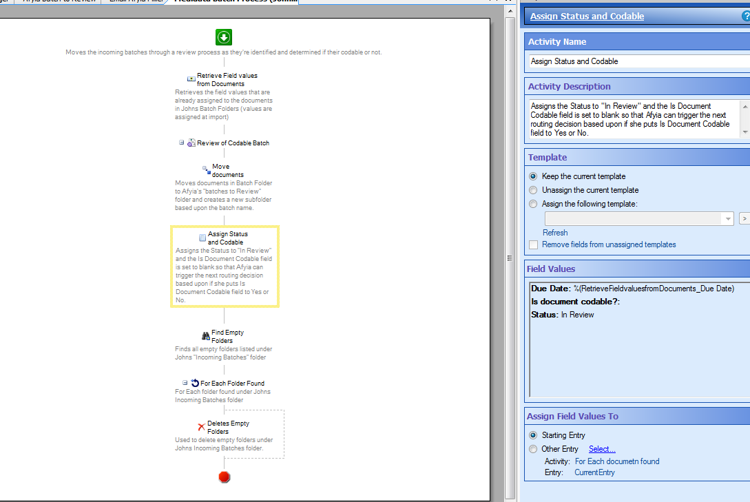
Task: Click the Move documents description text
Action: (223, 196)
